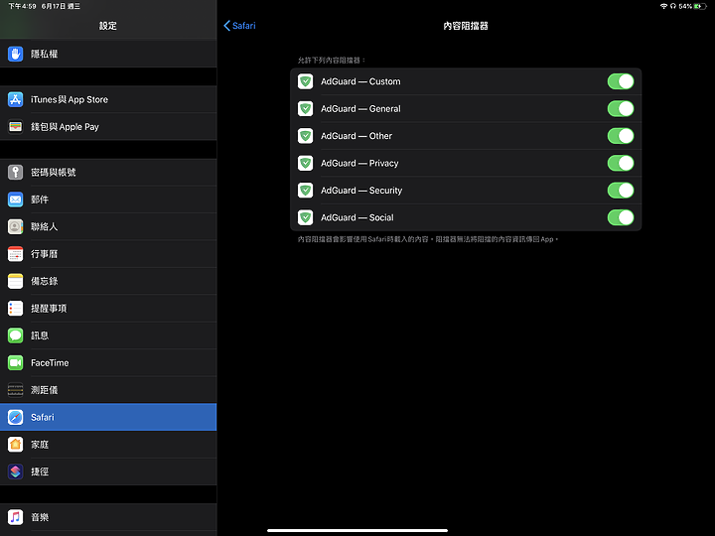The image size is (715, 536).
Task: Select 家庭 in the sidebar
Action: (x=108, y=445)
